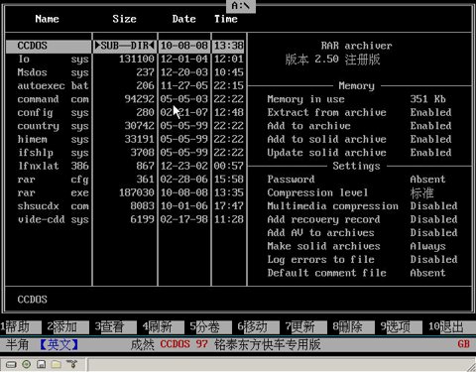The width and height of the screenshot is (476, 372).
Task: Select the autoexec bat file
Action: (x=125, y=86)
